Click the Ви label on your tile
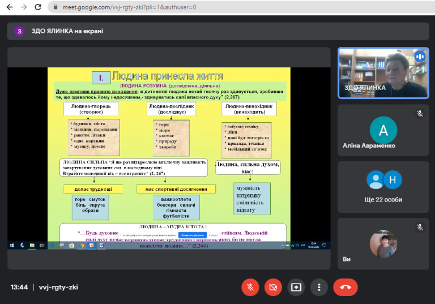The width and height of the screenshot is (435, 304). pyautogui.click(x=347, y=259)
